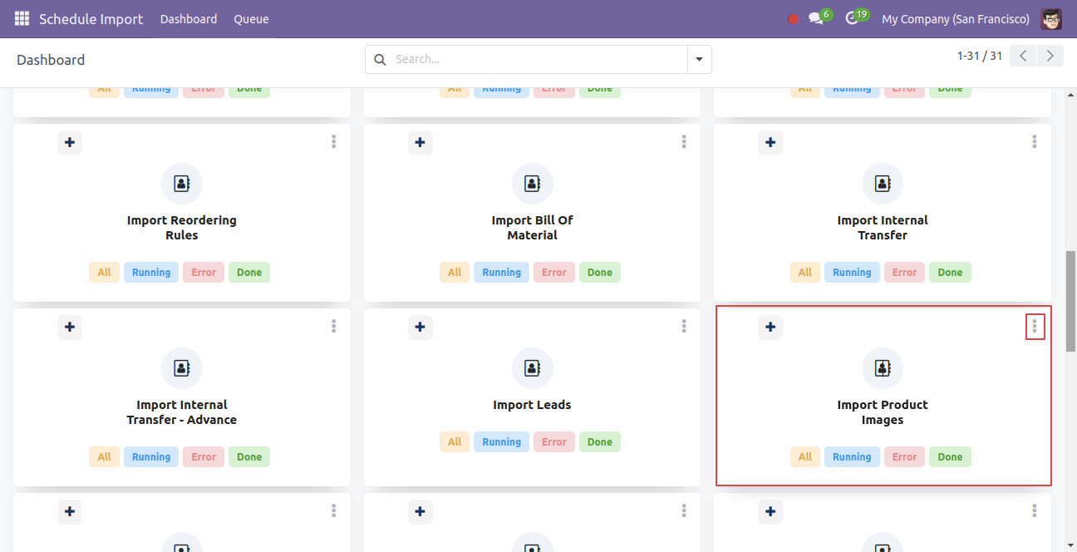This screenshot has height=552, width=1077.
Task: Show All imports for Import Bill Of Material
Action: (x=455, y=273)
